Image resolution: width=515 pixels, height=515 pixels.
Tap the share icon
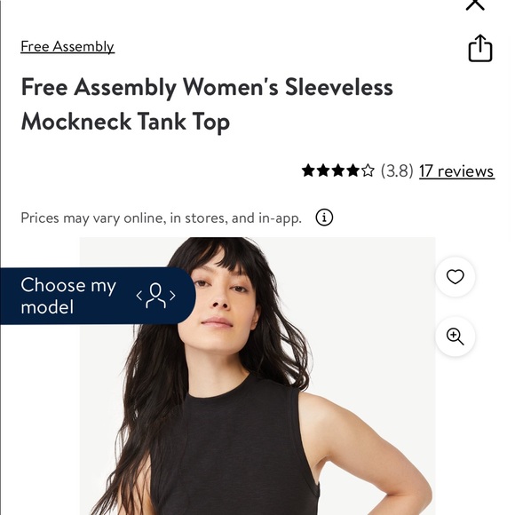click(x=480, y=48)
